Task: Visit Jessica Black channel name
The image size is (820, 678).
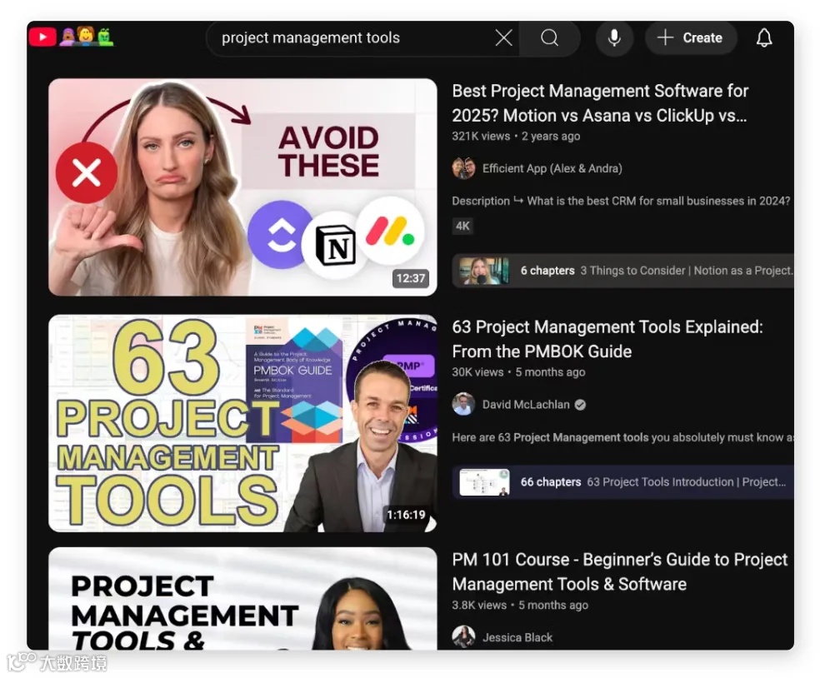Action: [x=517, y=637]
